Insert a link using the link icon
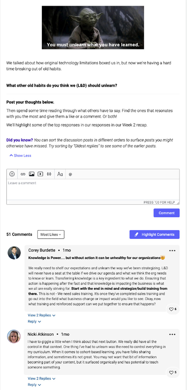This screenshot has height=390, width=187. (23, 174)
